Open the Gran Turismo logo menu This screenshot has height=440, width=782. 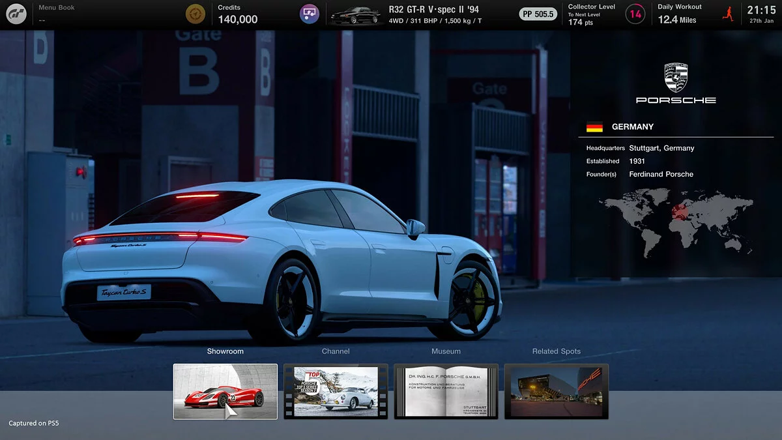16,13
